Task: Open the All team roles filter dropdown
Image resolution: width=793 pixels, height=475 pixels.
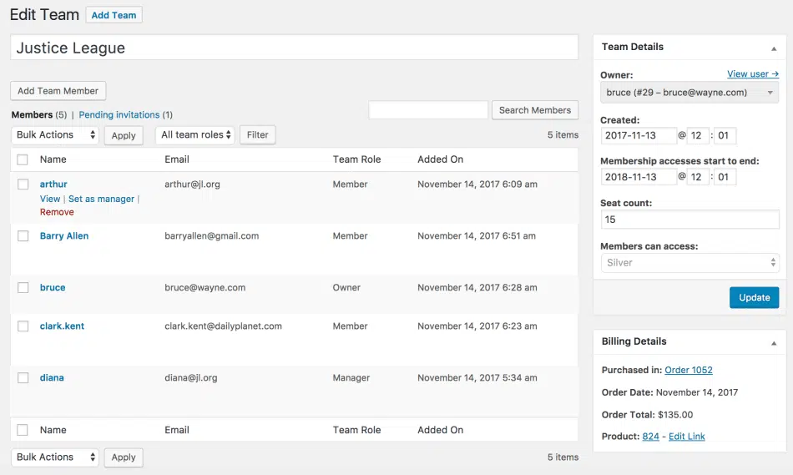Action: coord(195,134)
